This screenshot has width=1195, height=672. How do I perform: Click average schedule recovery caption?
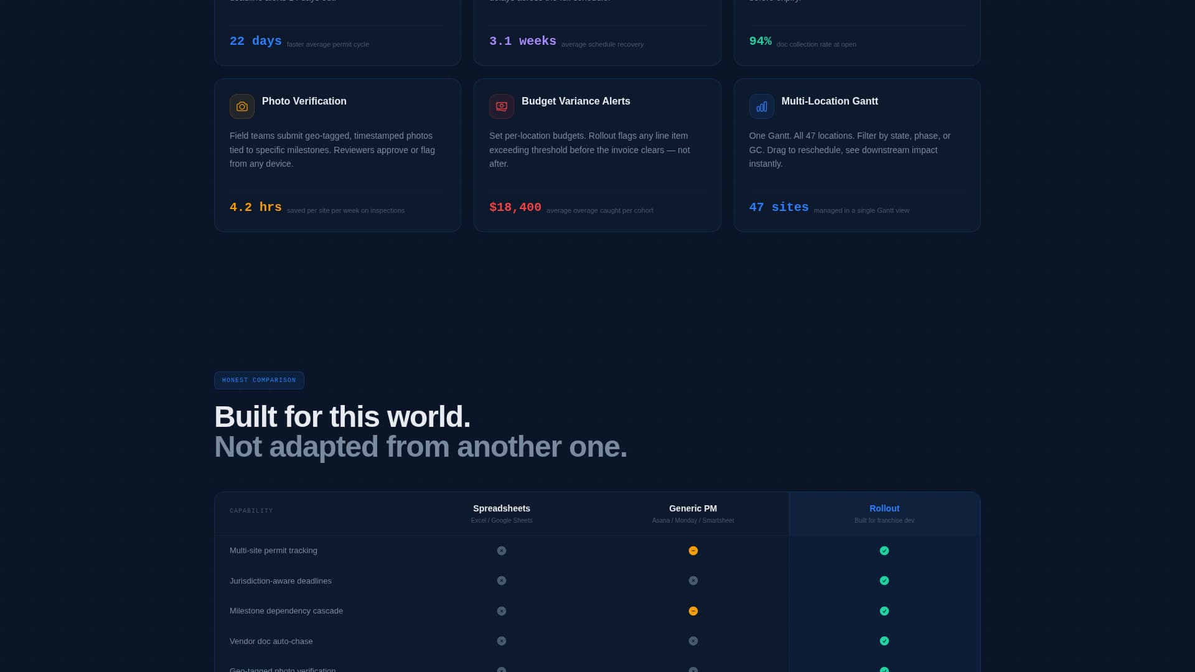point(602,44)
